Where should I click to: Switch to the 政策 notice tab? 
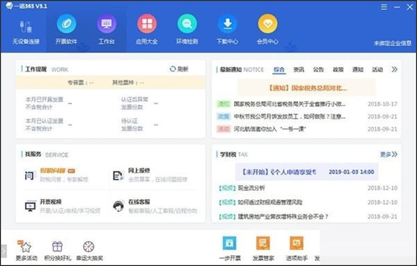point(338,69)
